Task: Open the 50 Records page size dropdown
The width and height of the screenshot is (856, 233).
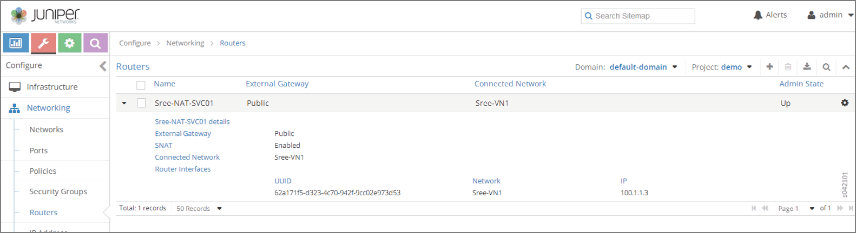Action: 199,208
